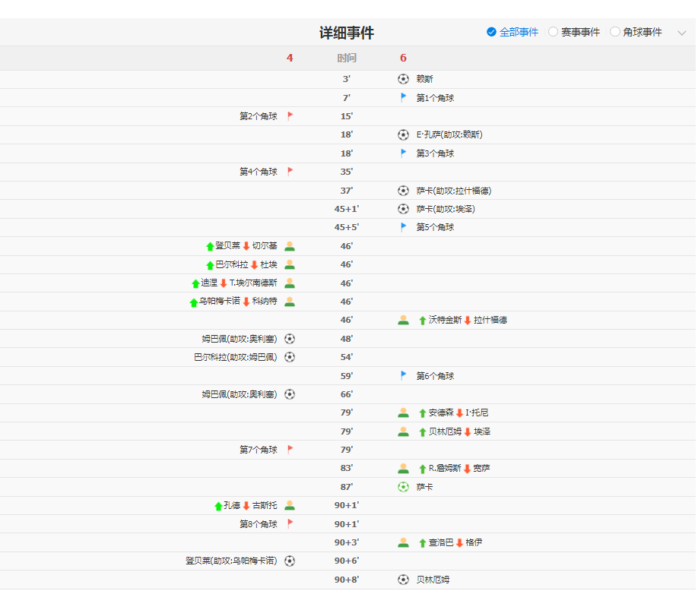The width and height of the screenshot is (698, 591).
Task: Click substitution icon for 沃特金斯/拉什福德
Action: click(403, 320)
